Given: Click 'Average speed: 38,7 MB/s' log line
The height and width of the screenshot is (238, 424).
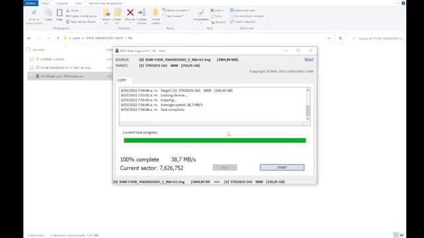Looking at the screenshot, I should point(182,104).
